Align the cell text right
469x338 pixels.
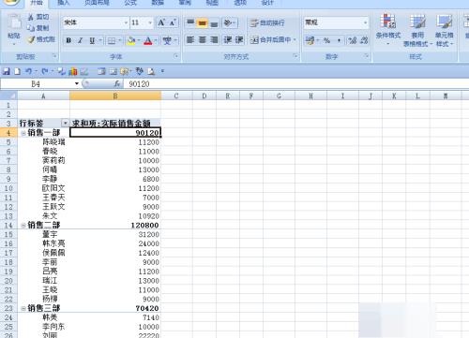214,40
